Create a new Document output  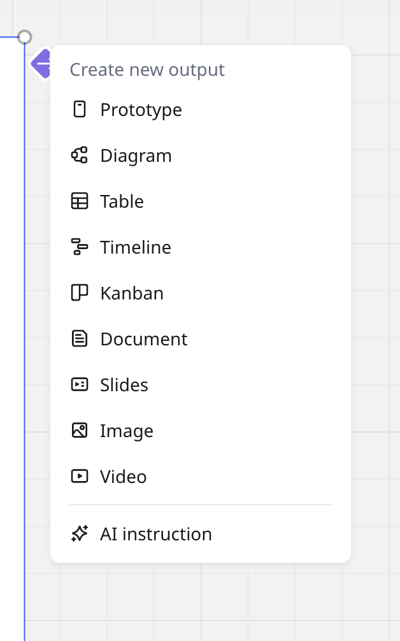point(144,339)
